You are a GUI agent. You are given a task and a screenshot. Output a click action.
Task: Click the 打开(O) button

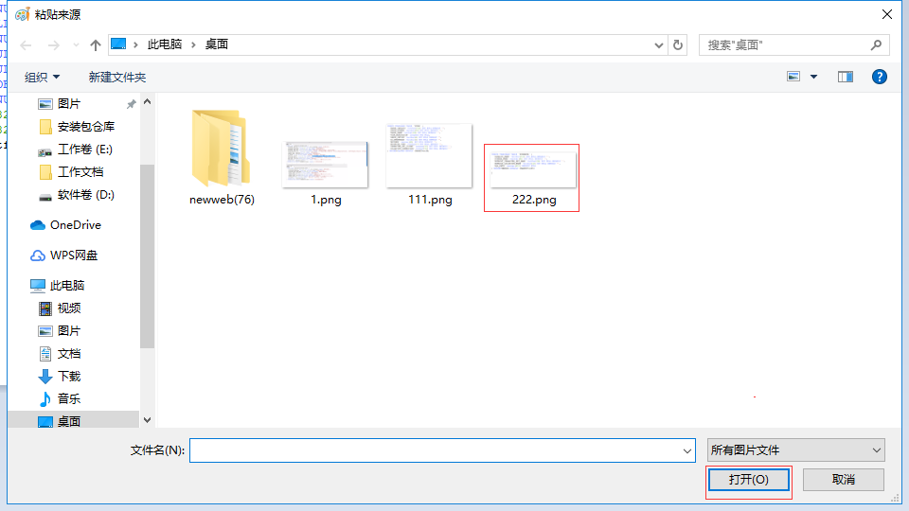pos(747,480)
